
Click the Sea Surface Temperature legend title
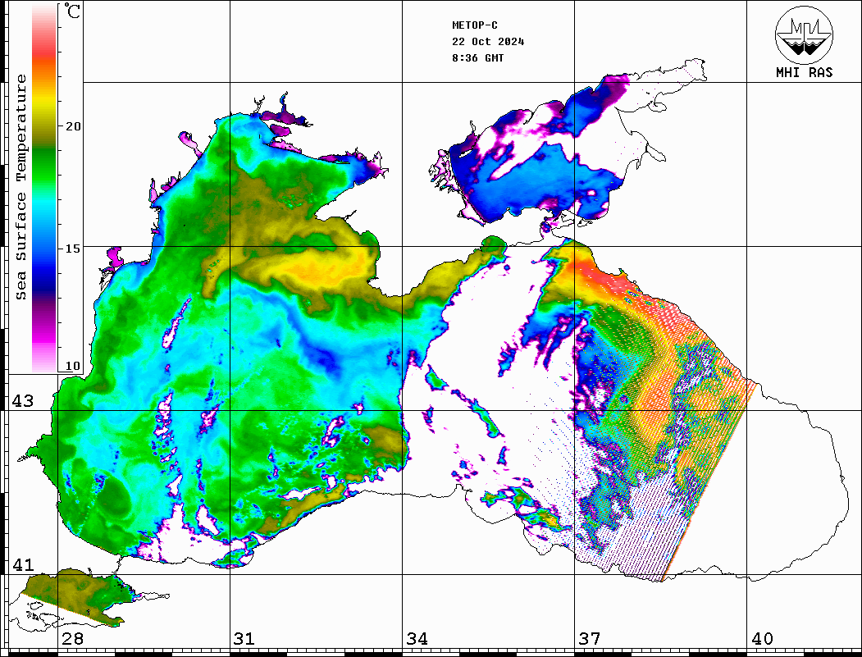point(21,188)
